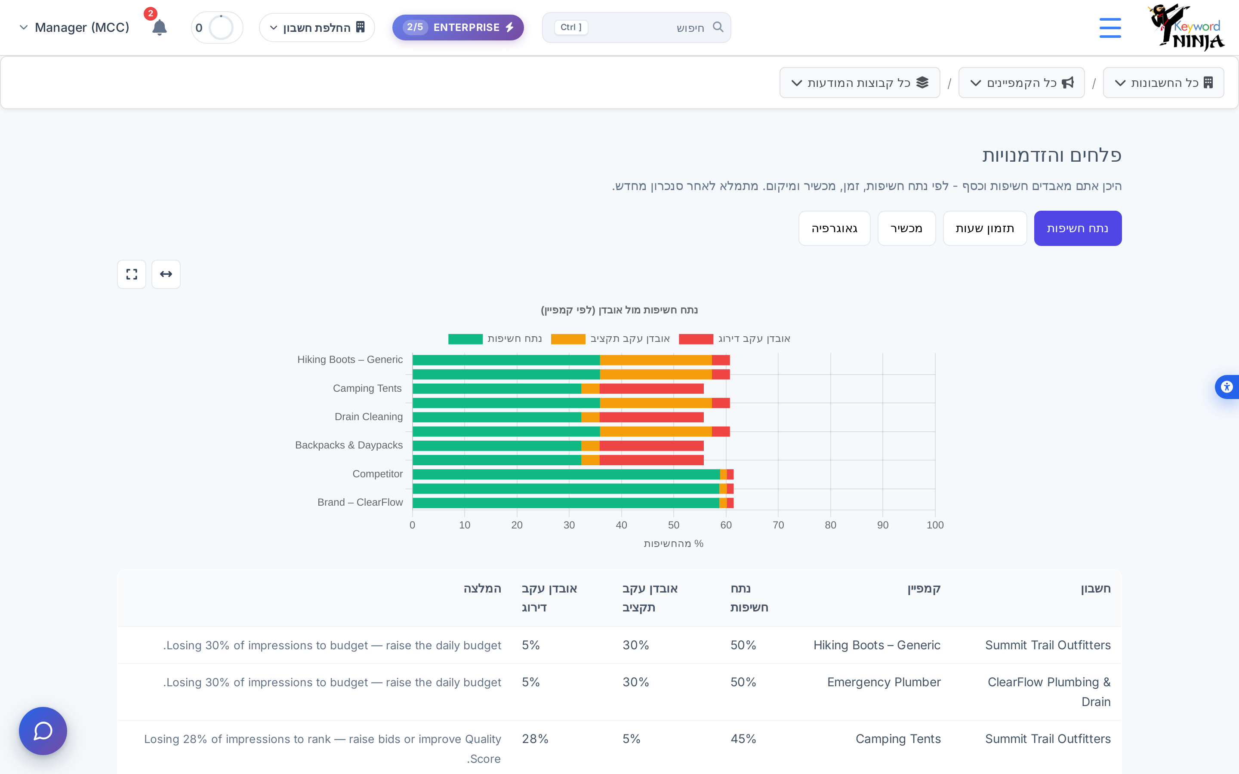
Task: Click the Drain Cleaning chart bar
Action: 558,417
